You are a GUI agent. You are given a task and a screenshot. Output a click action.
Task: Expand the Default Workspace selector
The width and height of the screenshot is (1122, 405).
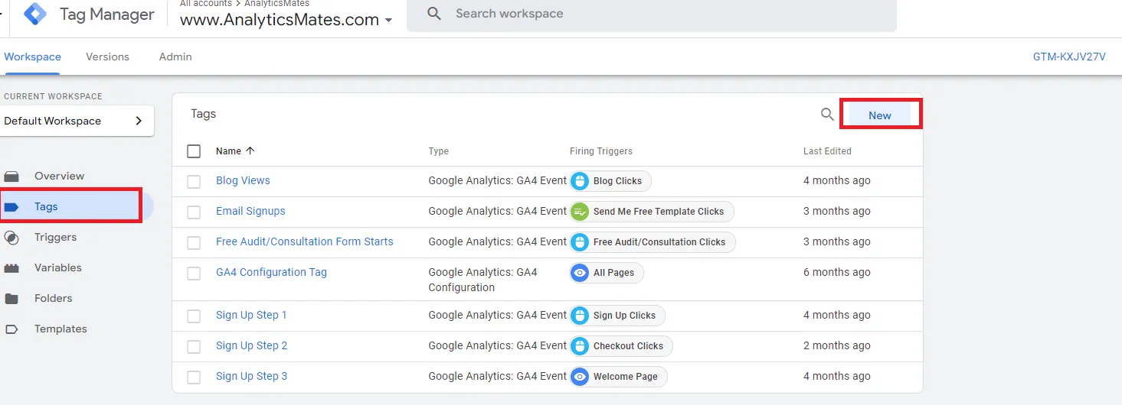(77, 121)
